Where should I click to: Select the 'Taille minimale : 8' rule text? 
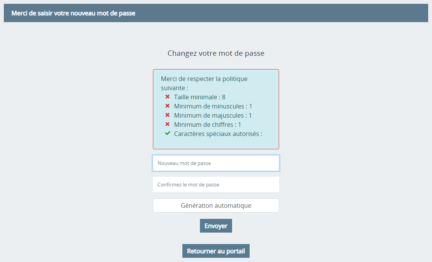(200, 97)
